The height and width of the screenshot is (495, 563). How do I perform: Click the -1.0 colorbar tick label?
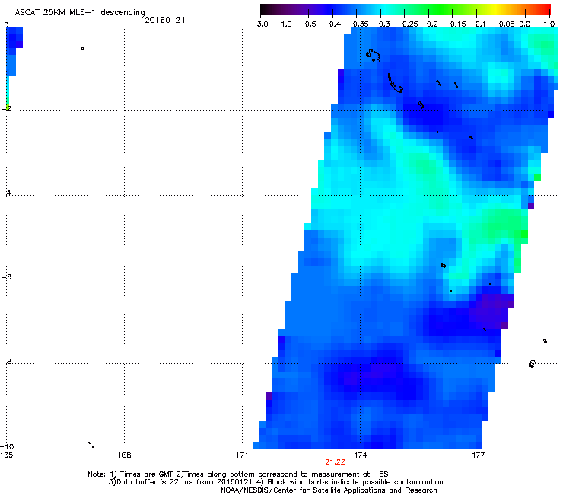coord(284,24)
